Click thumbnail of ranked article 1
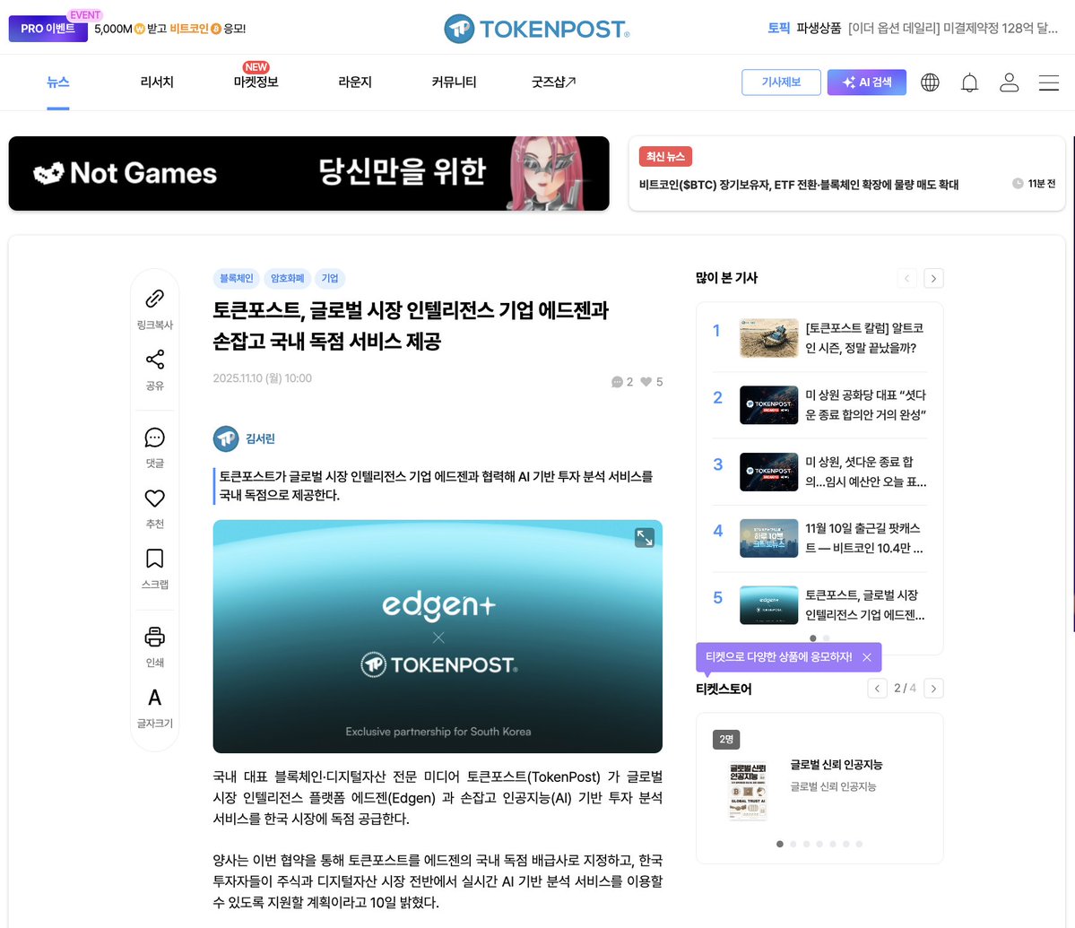This screenshot has width=1075, height=928. click(x=768, y=338)
